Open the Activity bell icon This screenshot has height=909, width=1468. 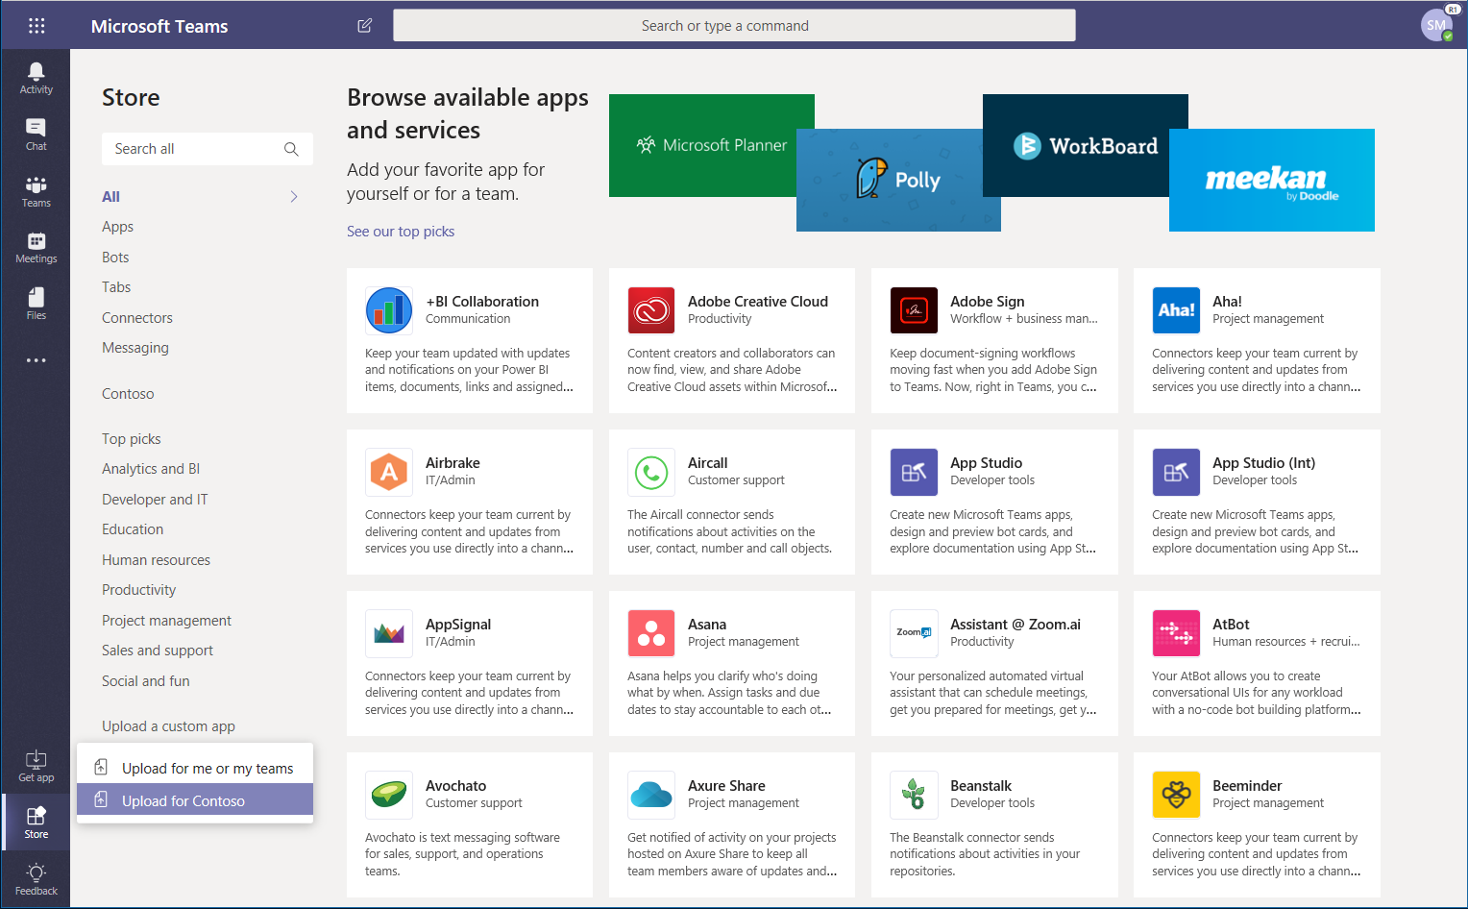pos(36,77)
